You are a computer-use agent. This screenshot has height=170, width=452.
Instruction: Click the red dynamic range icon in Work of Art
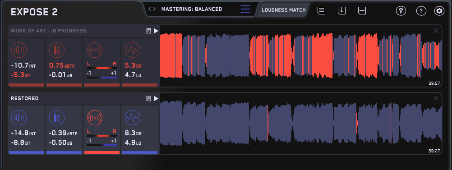133,50
